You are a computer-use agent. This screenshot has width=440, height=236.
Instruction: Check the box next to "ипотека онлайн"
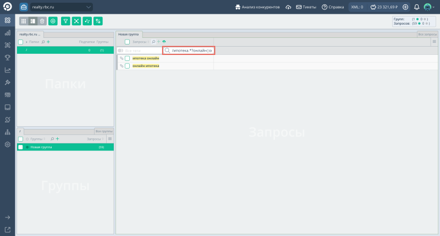click(x=127, y=58)
